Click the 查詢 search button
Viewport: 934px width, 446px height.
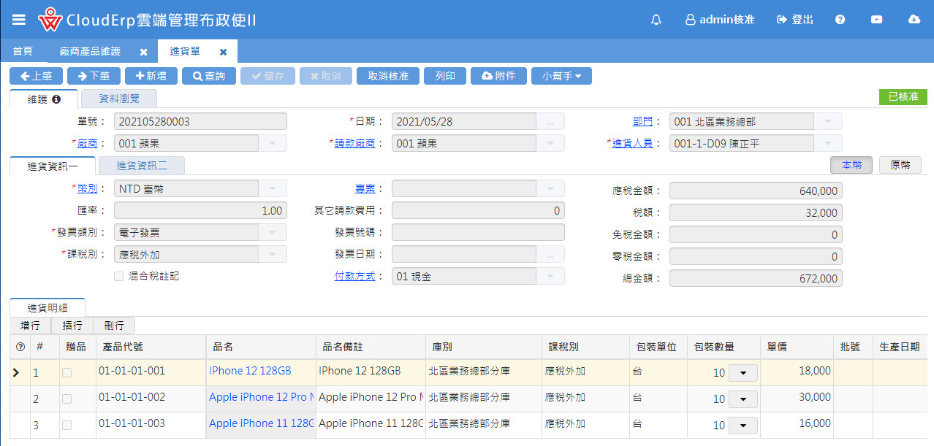pos(209,76)
